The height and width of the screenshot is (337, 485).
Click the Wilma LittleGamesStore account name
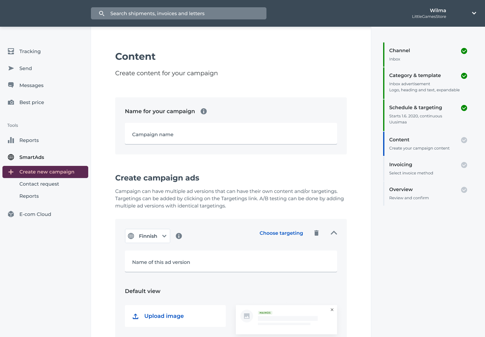coord(429,13)
